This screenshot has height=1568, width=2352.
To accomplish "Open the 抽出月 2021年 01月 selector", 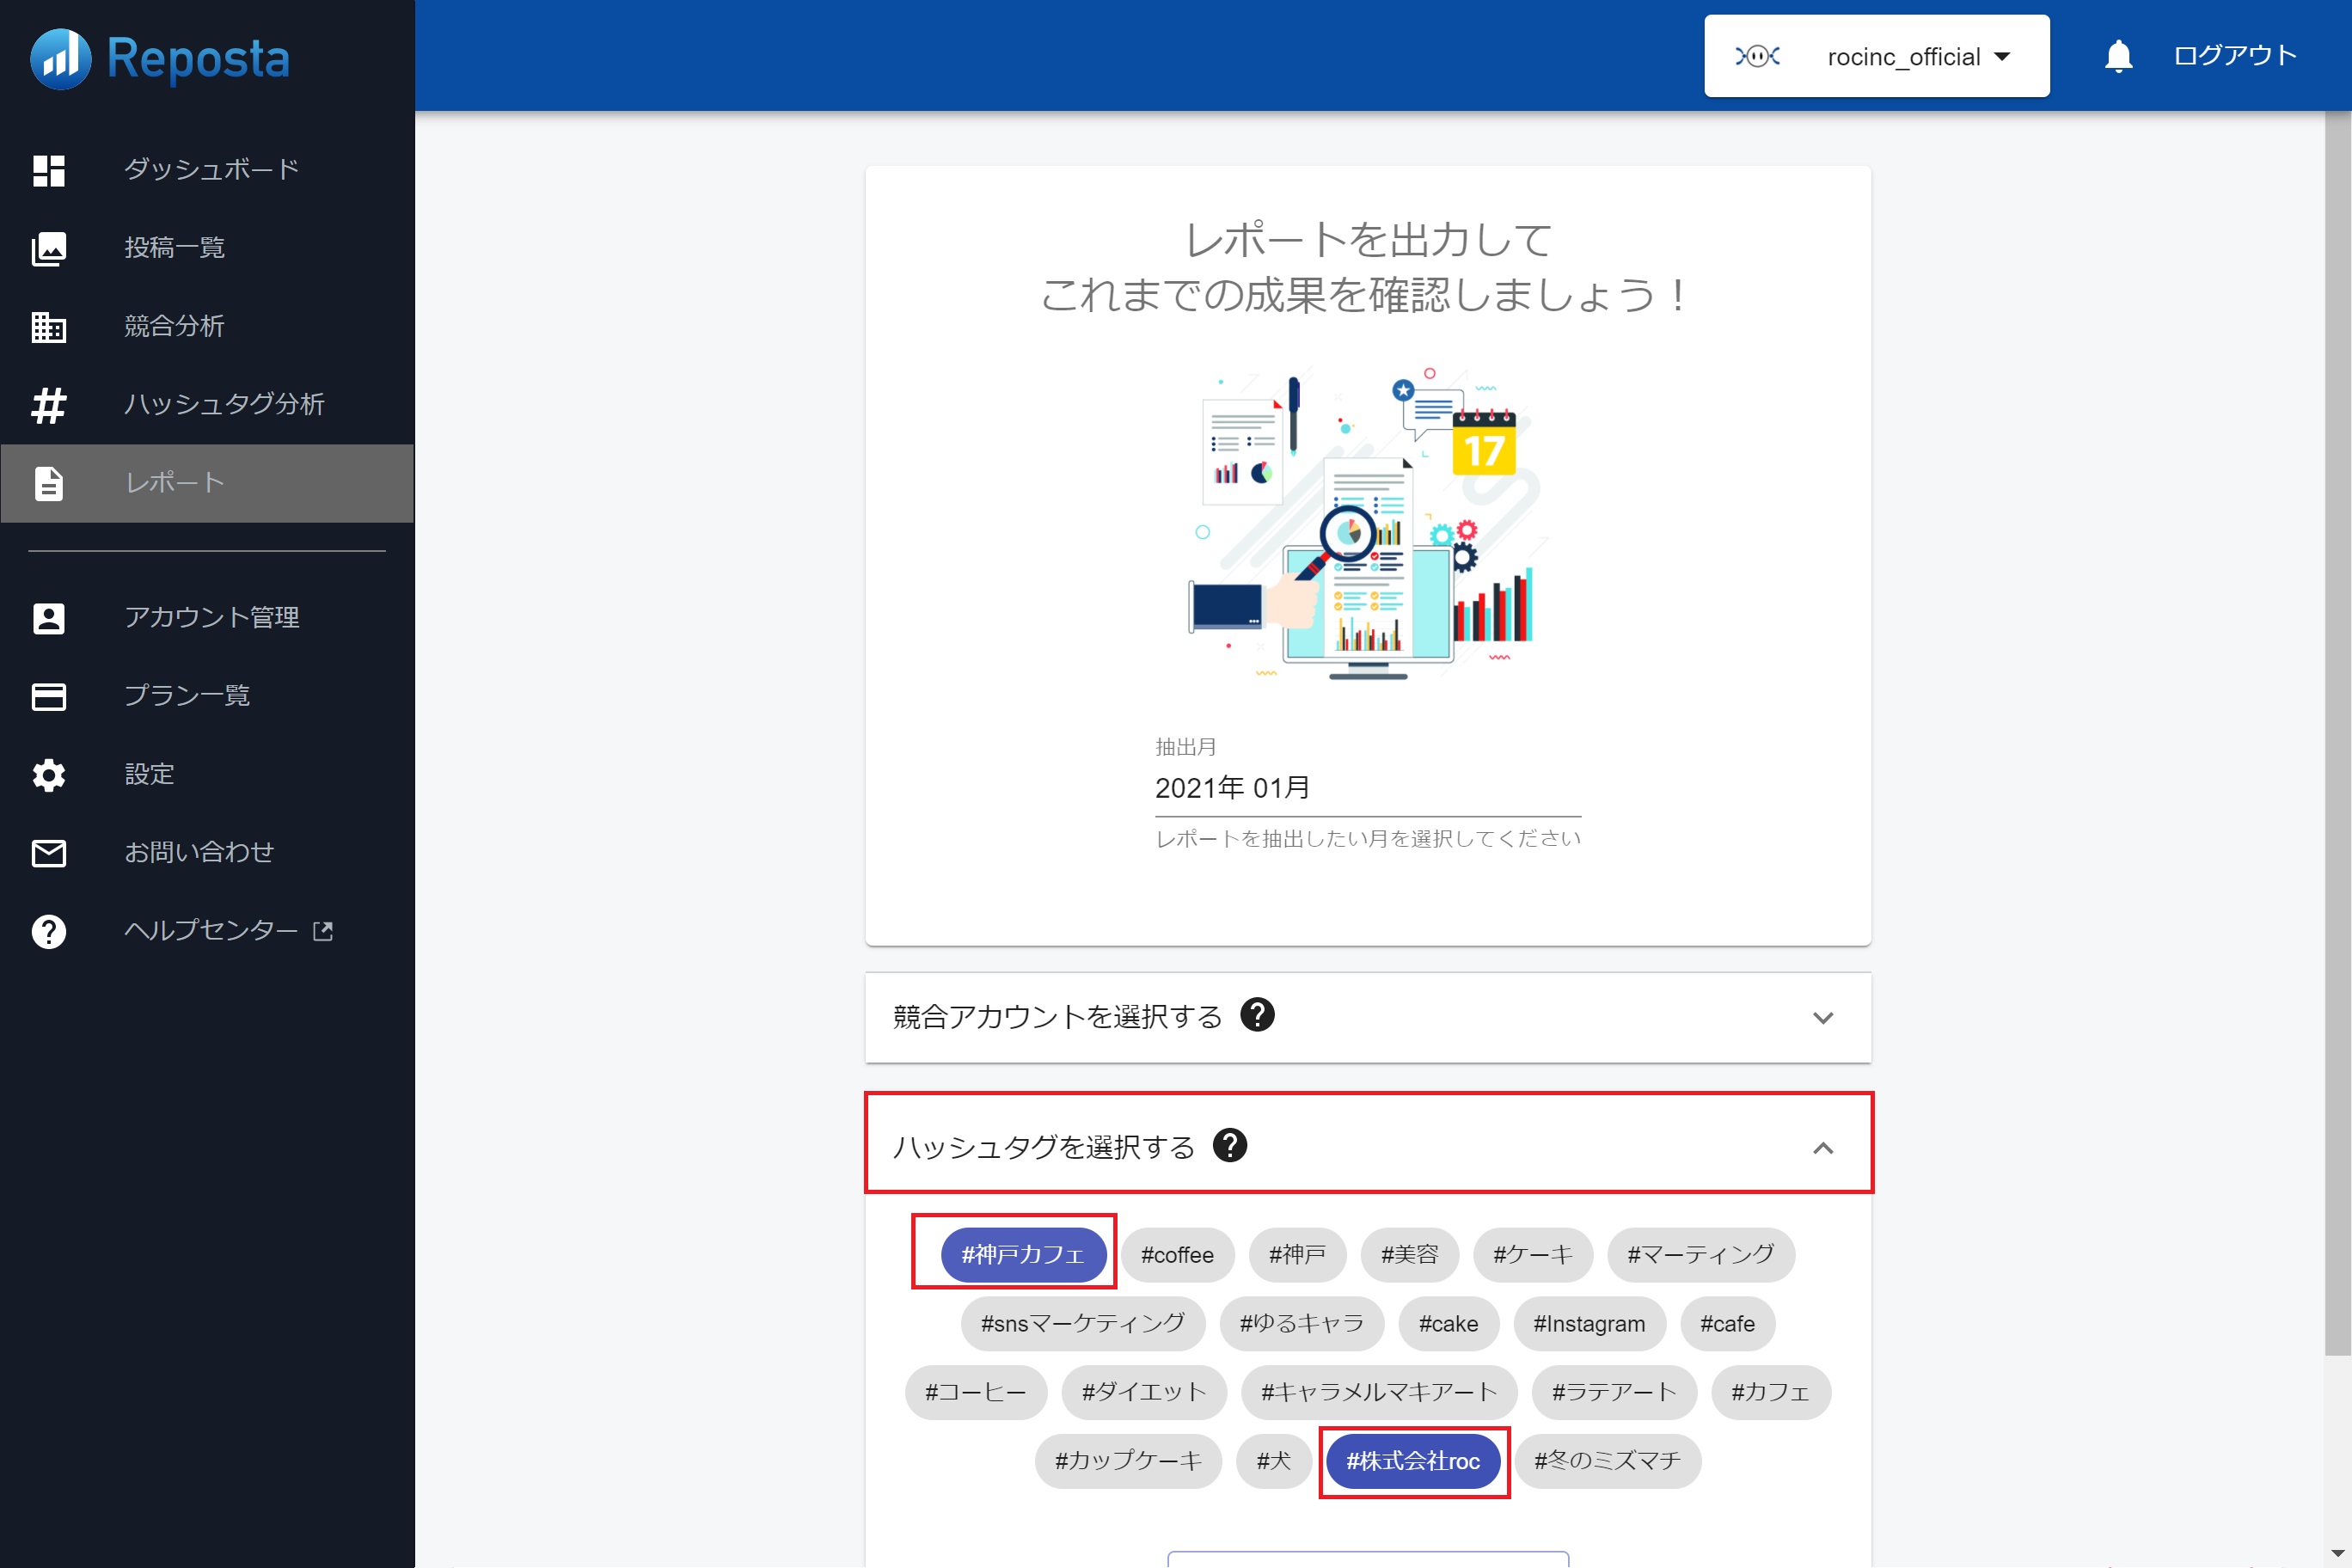I will pyautogui.click(x=1368, y=789).
